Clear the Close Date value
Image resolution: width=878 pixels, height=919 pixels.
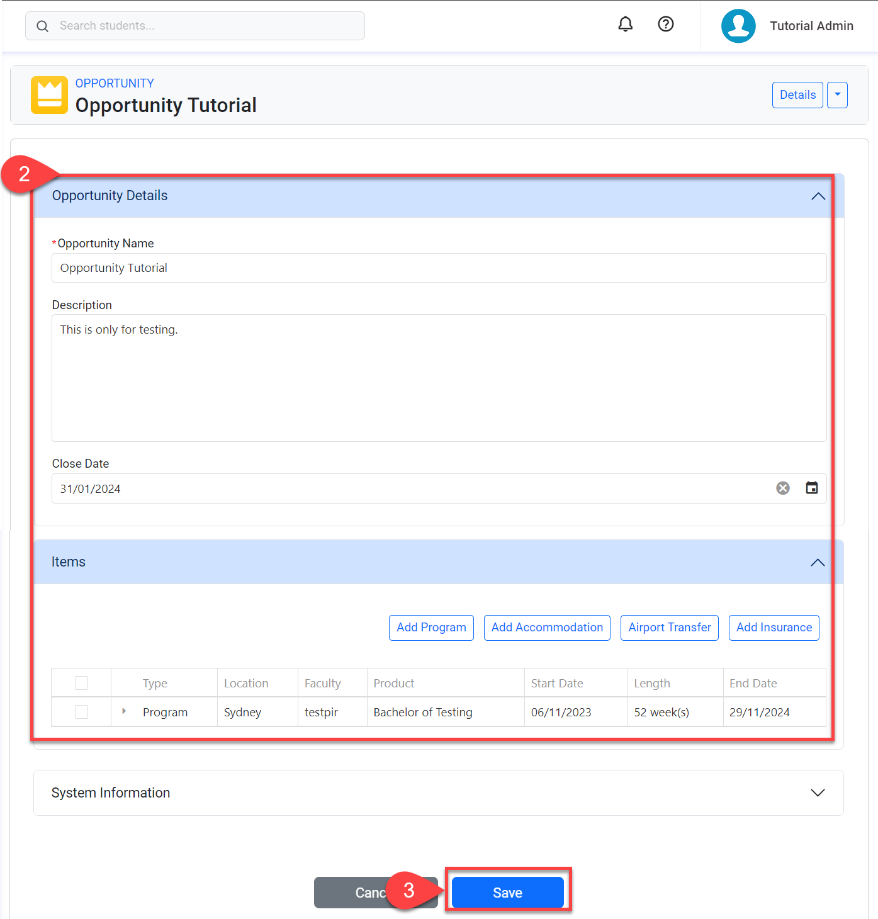point(782,488)
